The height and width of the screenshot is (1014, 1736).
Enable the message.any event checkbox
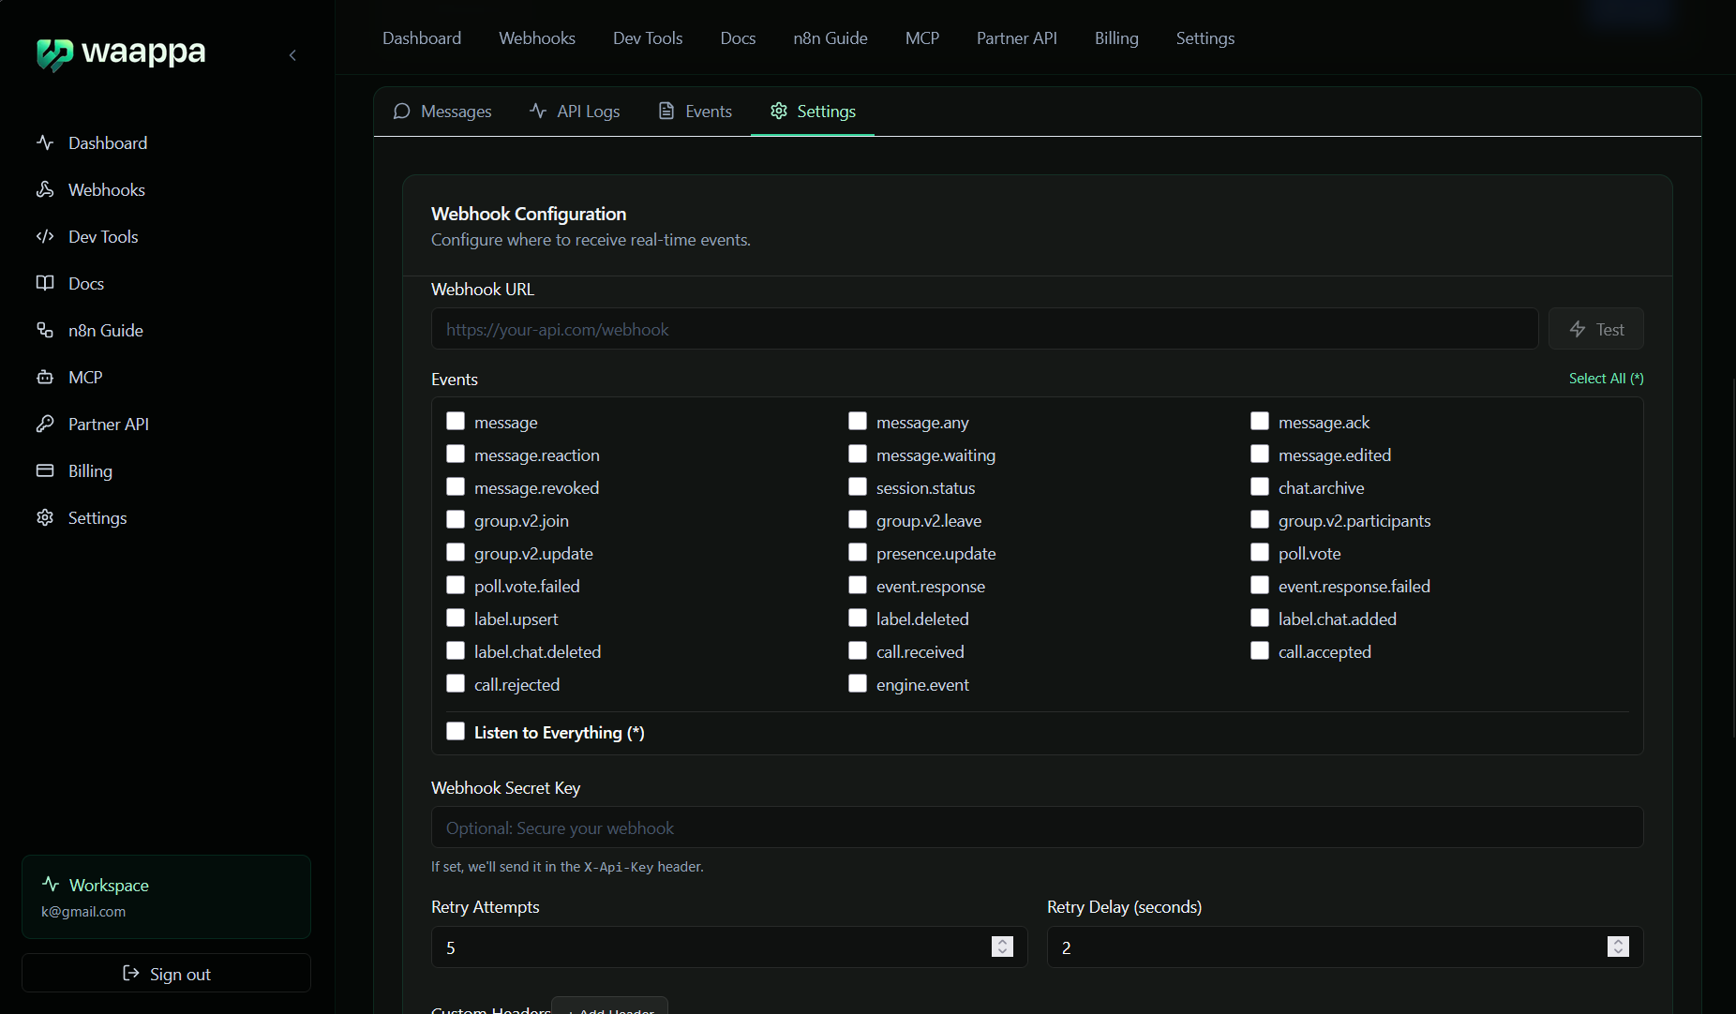coord(858,421)
